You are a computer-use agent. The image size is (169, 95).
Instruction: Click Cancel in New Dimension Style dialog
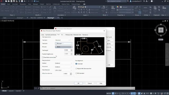point(90,83)
